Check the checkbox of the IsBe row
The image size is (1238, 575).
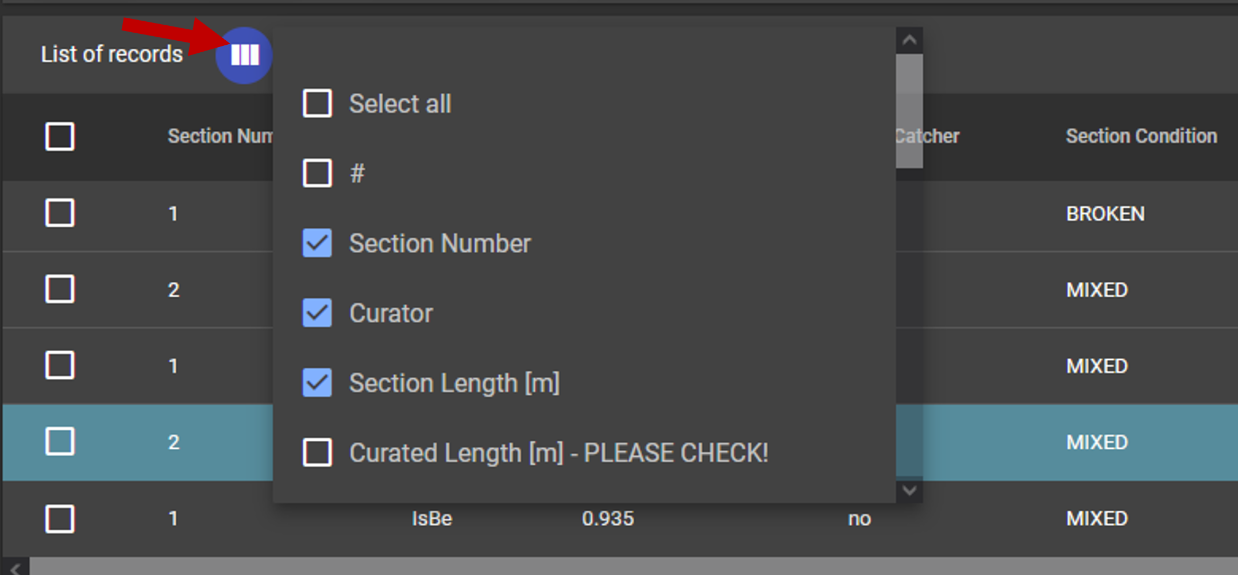(x=60, y=518)
